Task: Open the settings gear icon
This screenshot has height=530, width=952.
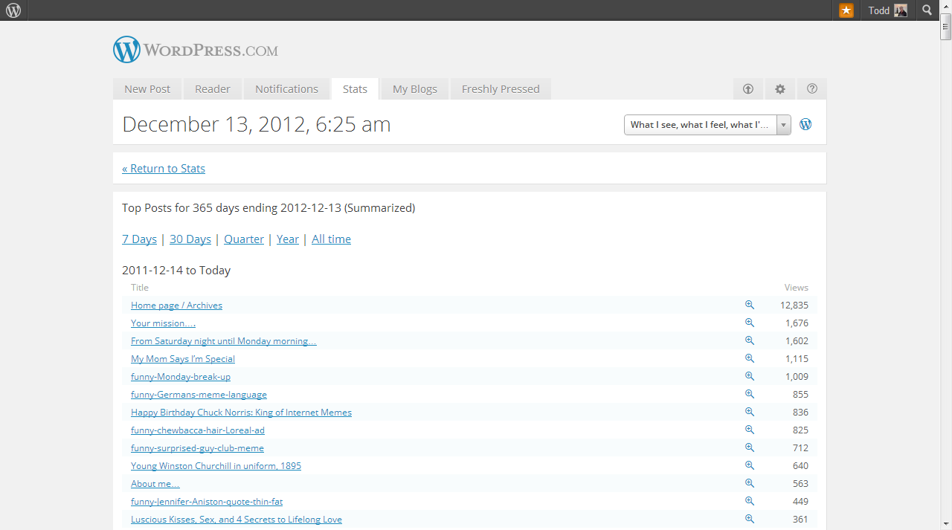Action: [779, 89]
